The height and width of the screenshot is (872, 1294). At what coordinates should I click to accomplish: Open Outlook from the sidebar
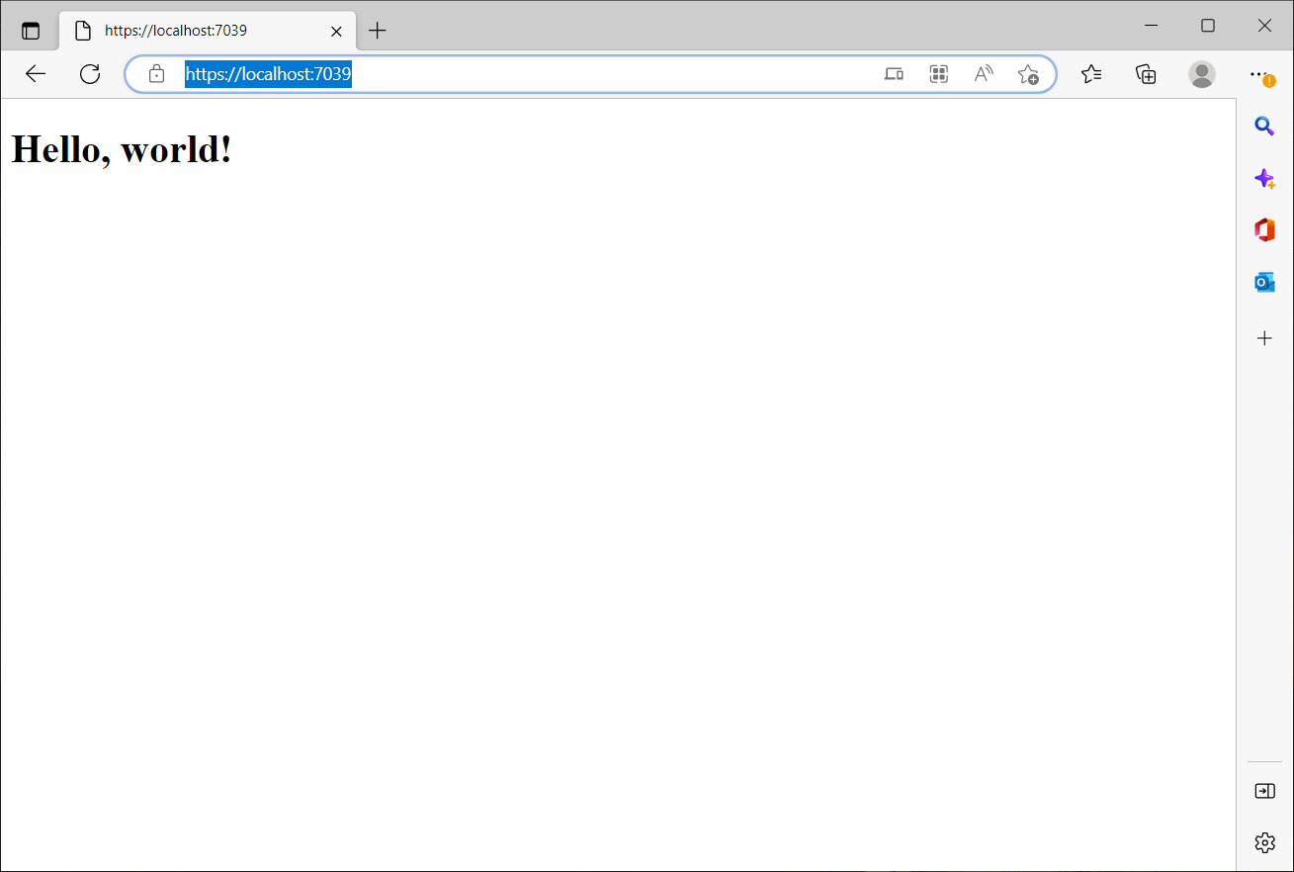coord(1264,283)
